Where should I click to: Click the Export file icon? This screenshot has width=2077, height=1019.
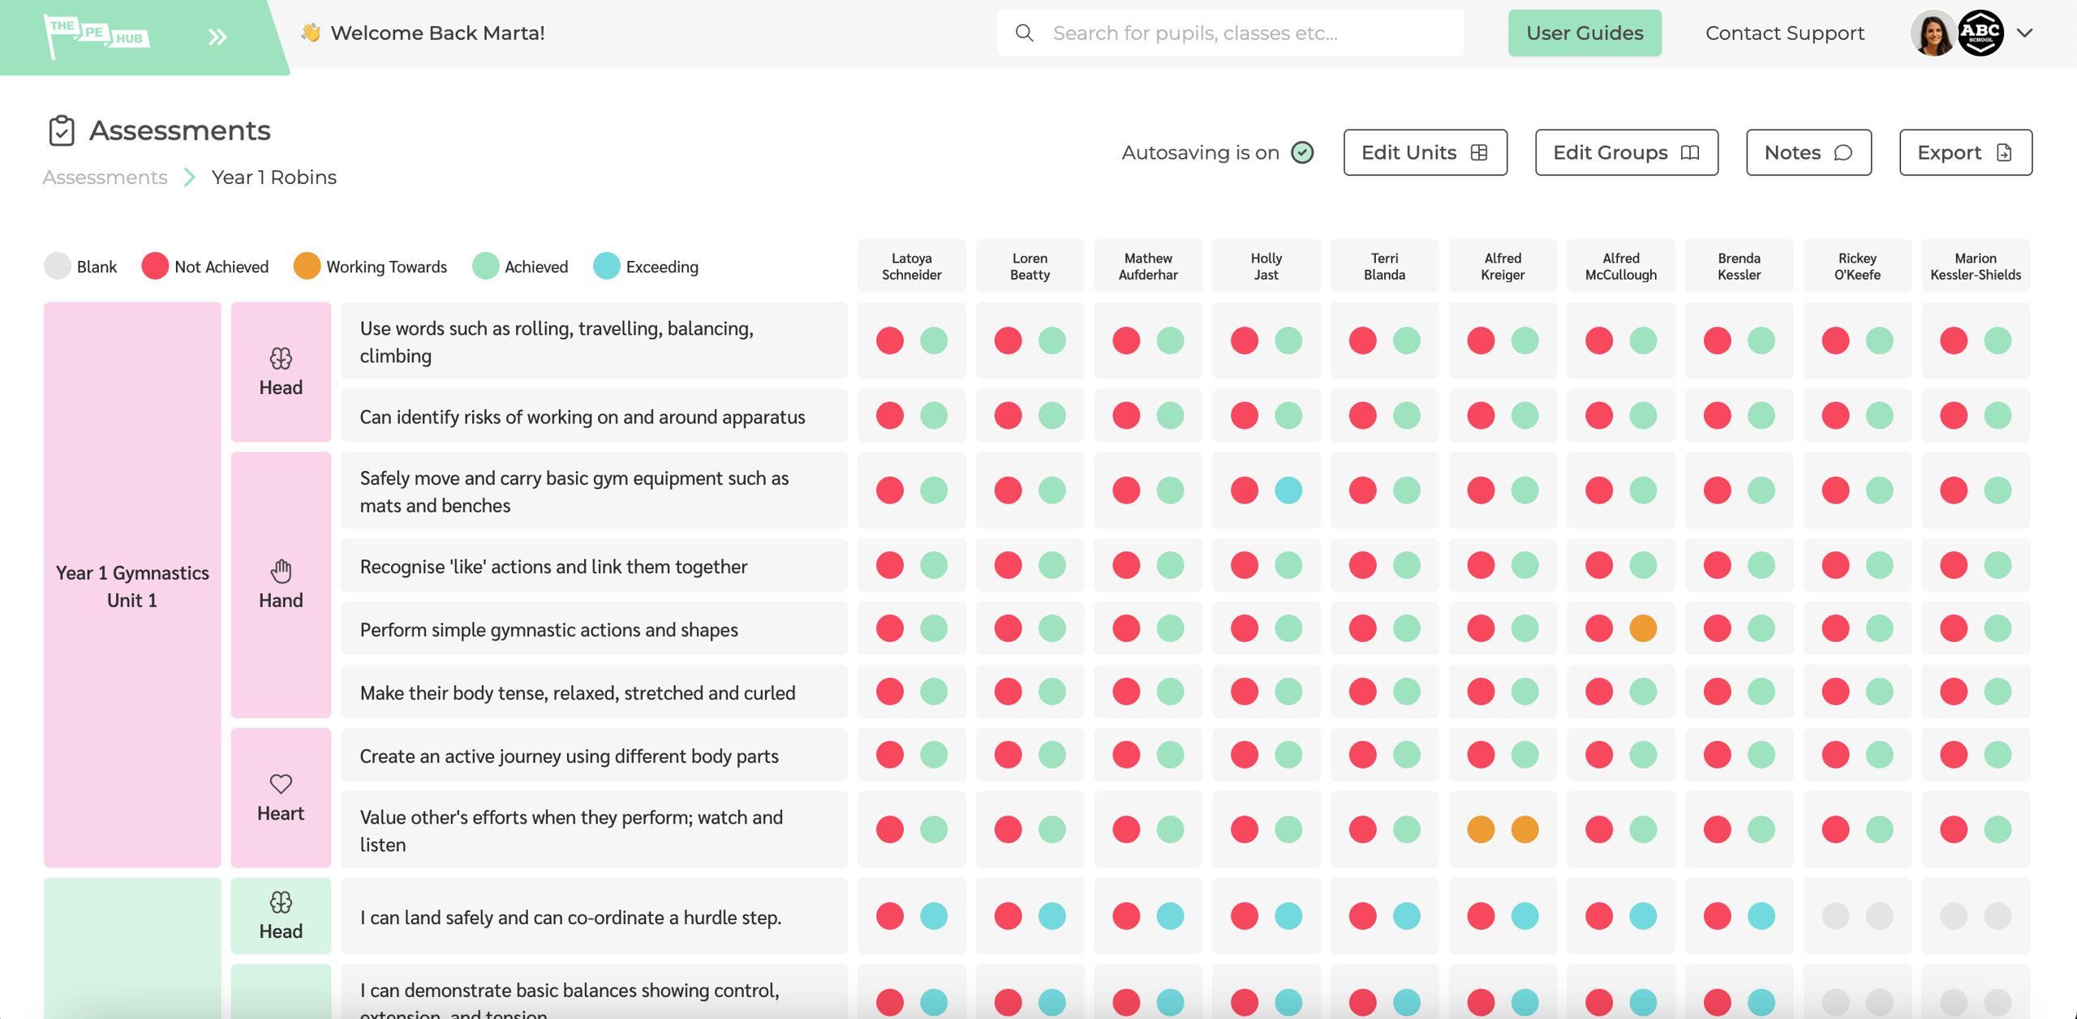[2003, 152]
